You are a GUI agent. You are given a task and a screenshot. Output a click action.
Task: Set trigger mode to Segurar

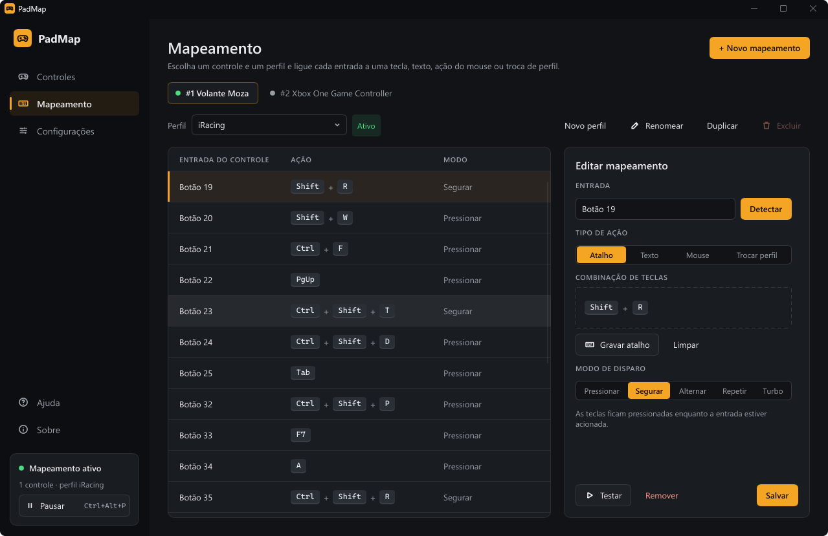click(x=649, y=391)
